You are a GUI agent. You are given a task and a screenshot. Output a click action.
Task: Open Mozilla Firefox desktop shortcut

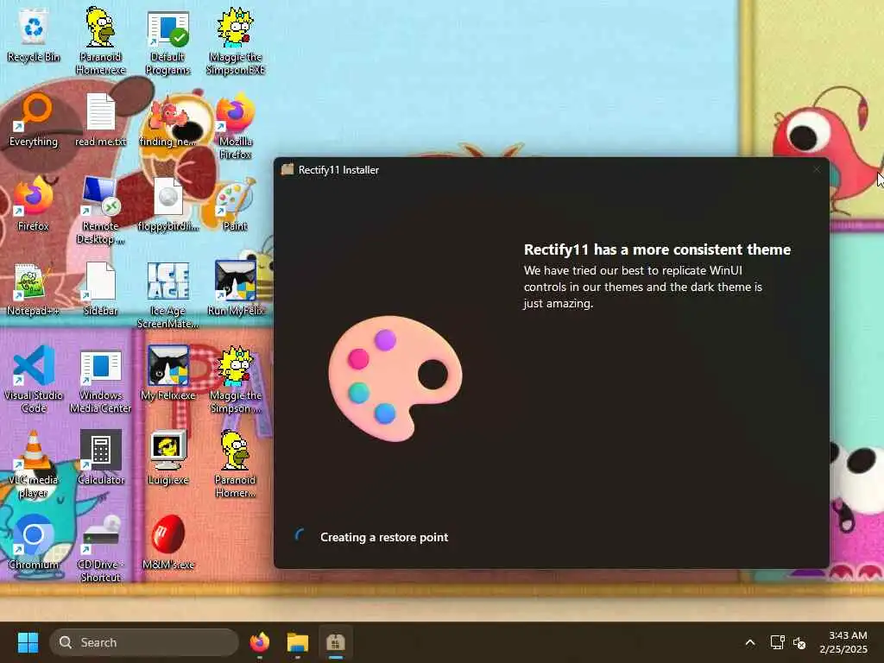click(236, 126)
